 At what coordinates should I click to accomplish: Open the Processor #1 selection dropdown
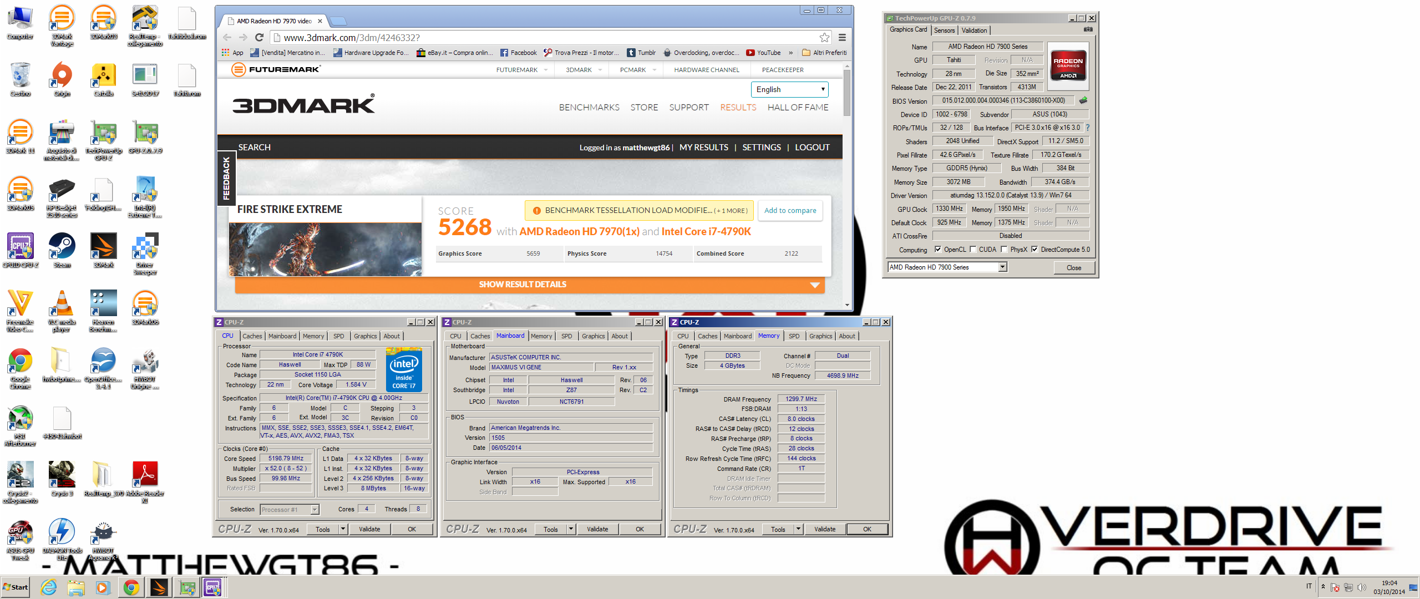315,510
